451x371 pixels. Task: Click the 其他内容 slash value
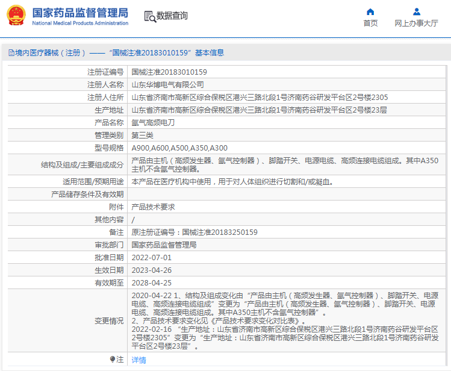pos(133,220)
